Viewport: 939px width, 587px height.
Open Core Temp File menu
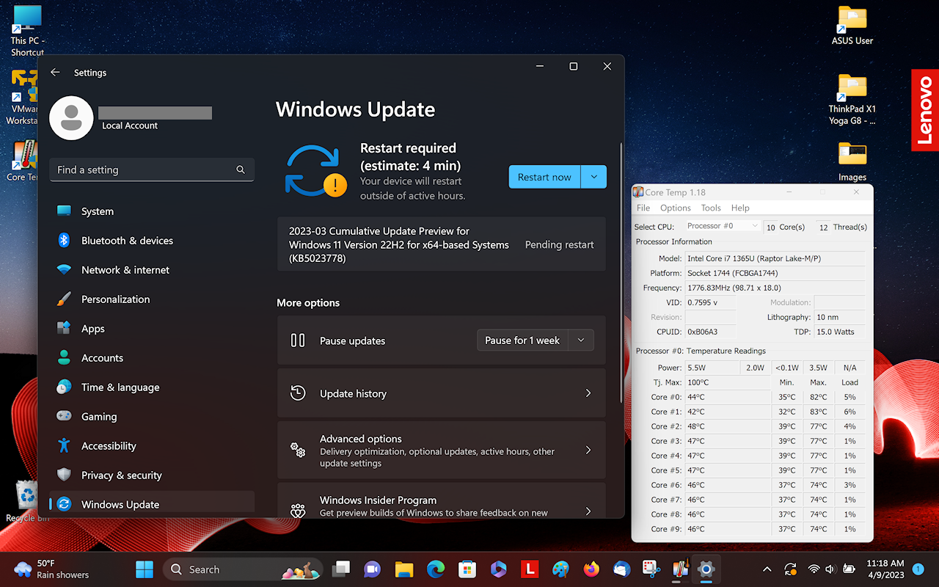(x=643, y=208)
